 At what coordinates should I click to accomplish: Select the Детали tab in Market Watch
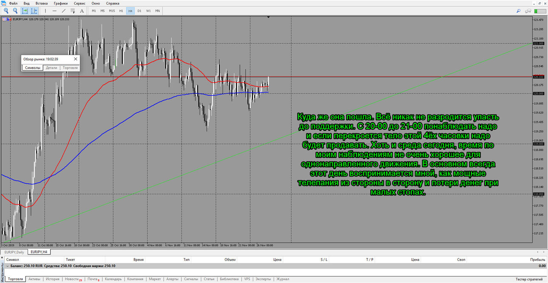[51, 67]
